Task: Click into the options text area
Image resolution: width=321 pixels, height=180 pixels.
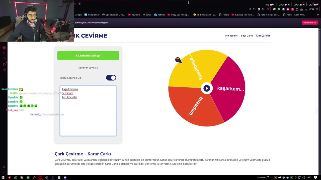Action: click(88, 111)
